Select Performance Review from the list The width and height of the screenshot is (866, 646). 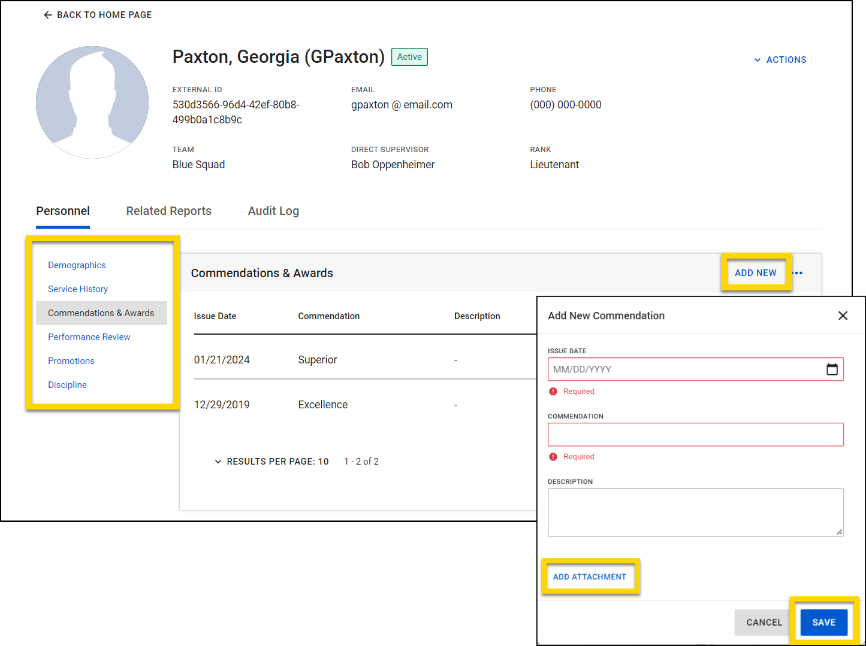pyautogui.click(x=89, y=336)
